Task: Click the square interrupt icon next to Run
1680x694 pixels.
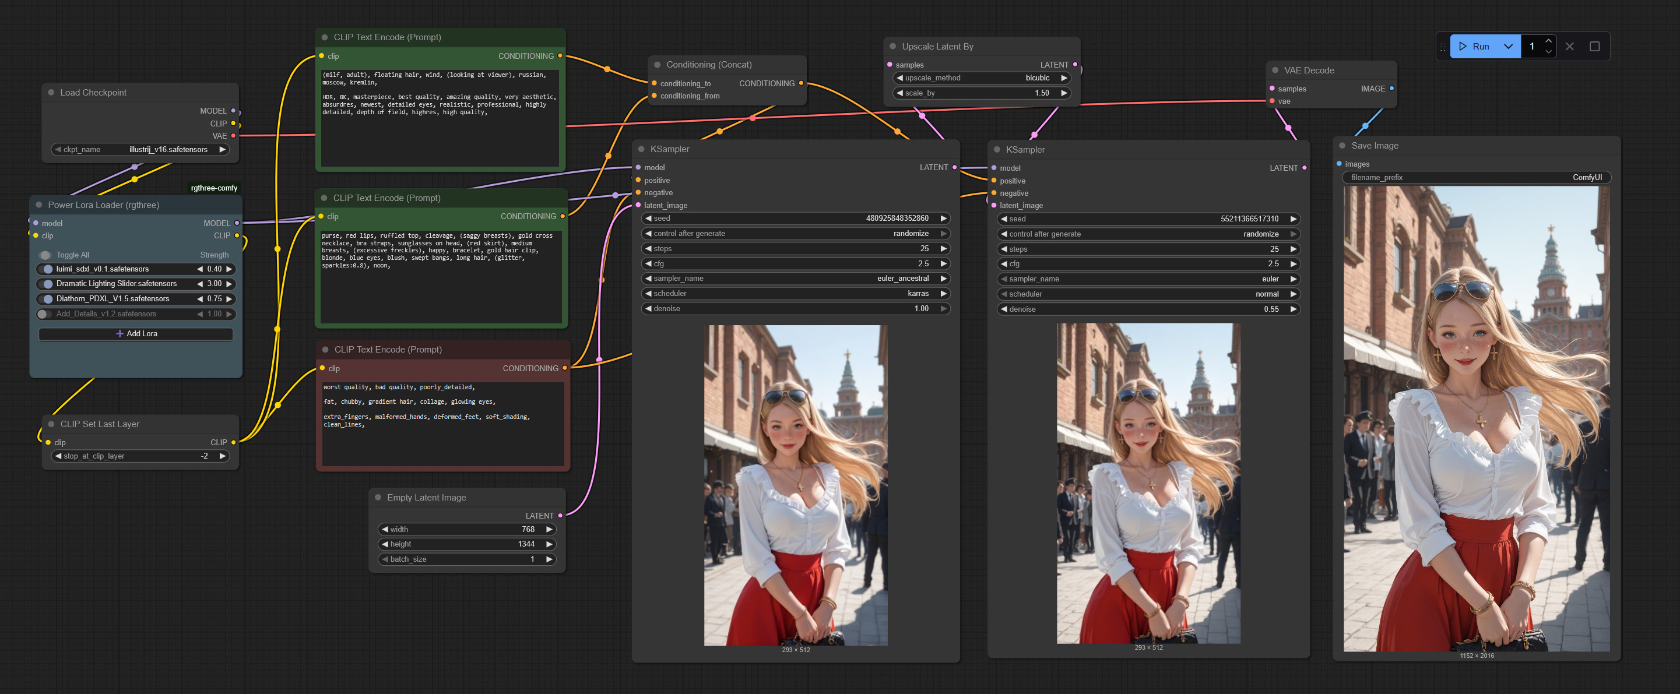Action: (1594, 46)
